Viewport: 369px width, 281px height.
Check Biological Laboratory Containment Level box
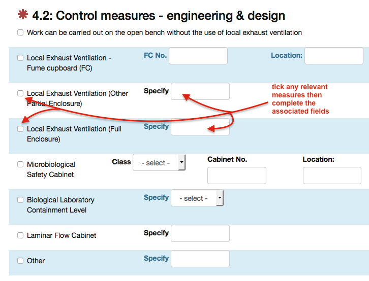click(20, 200)
